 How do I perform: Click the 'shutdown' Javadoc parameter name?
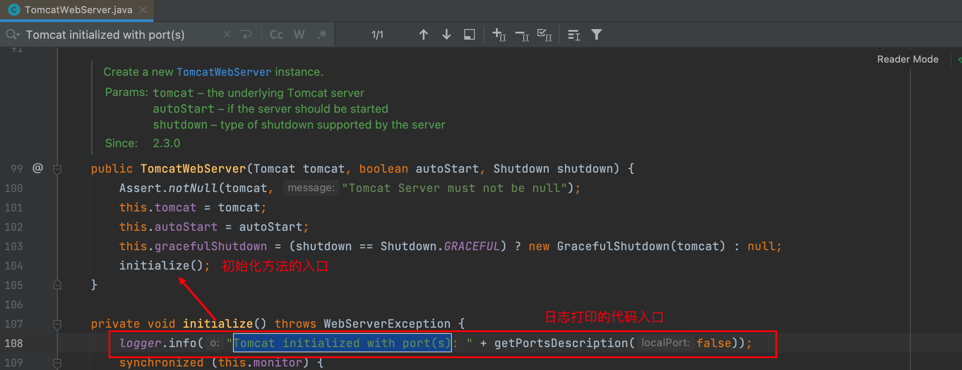click(180, 125)
